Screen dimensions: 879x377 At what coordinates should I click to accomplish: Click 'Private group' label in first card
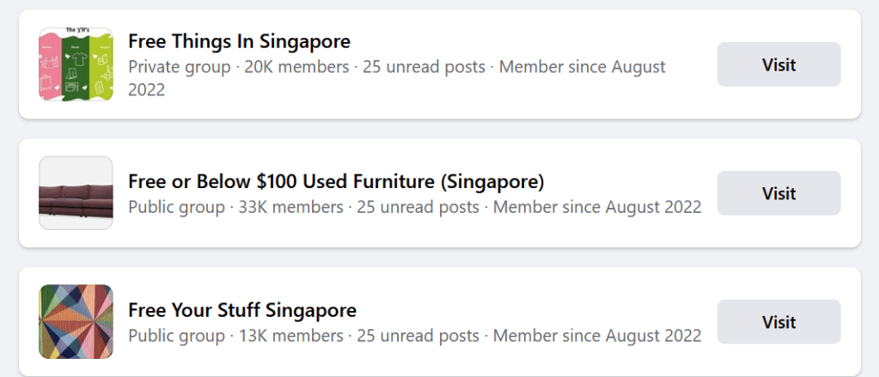point(180,67)
